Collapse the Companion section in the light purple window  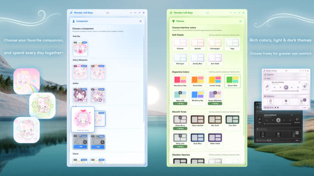point(307,74)
